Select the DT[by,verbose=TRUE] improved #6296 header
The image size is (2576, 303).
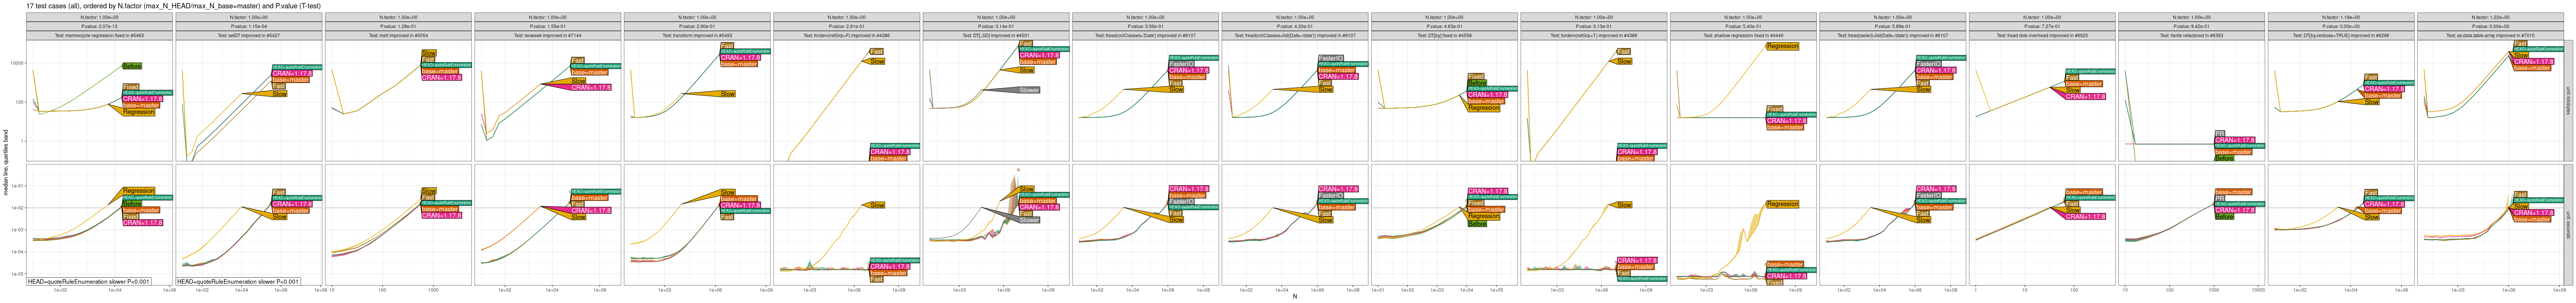[2340, 35]
